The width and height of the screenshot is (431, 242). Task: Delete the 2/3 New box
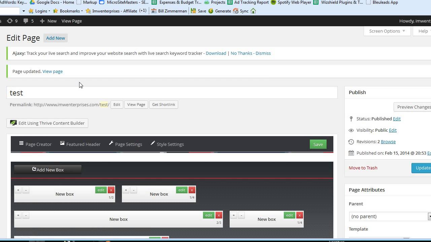point(219,215)
